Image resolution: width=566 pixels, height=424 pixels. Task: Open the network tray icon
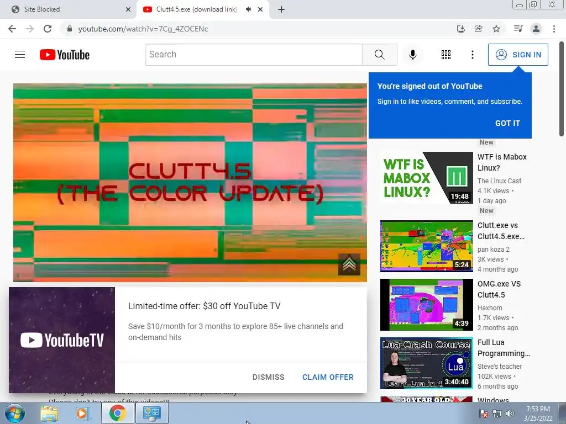(x=497, y=414)
